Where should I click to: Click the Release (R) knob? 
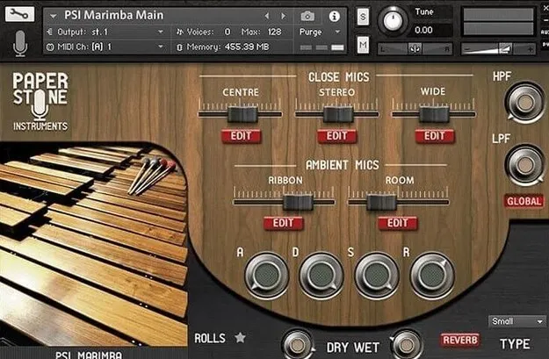(x=432, y=276)
